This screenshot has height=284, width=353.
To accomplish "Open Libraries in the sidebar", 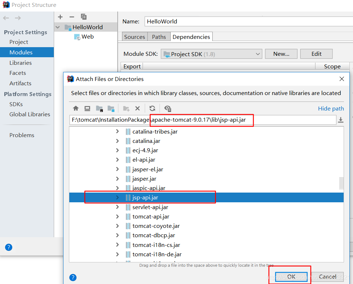I will (x=21, y=63).
